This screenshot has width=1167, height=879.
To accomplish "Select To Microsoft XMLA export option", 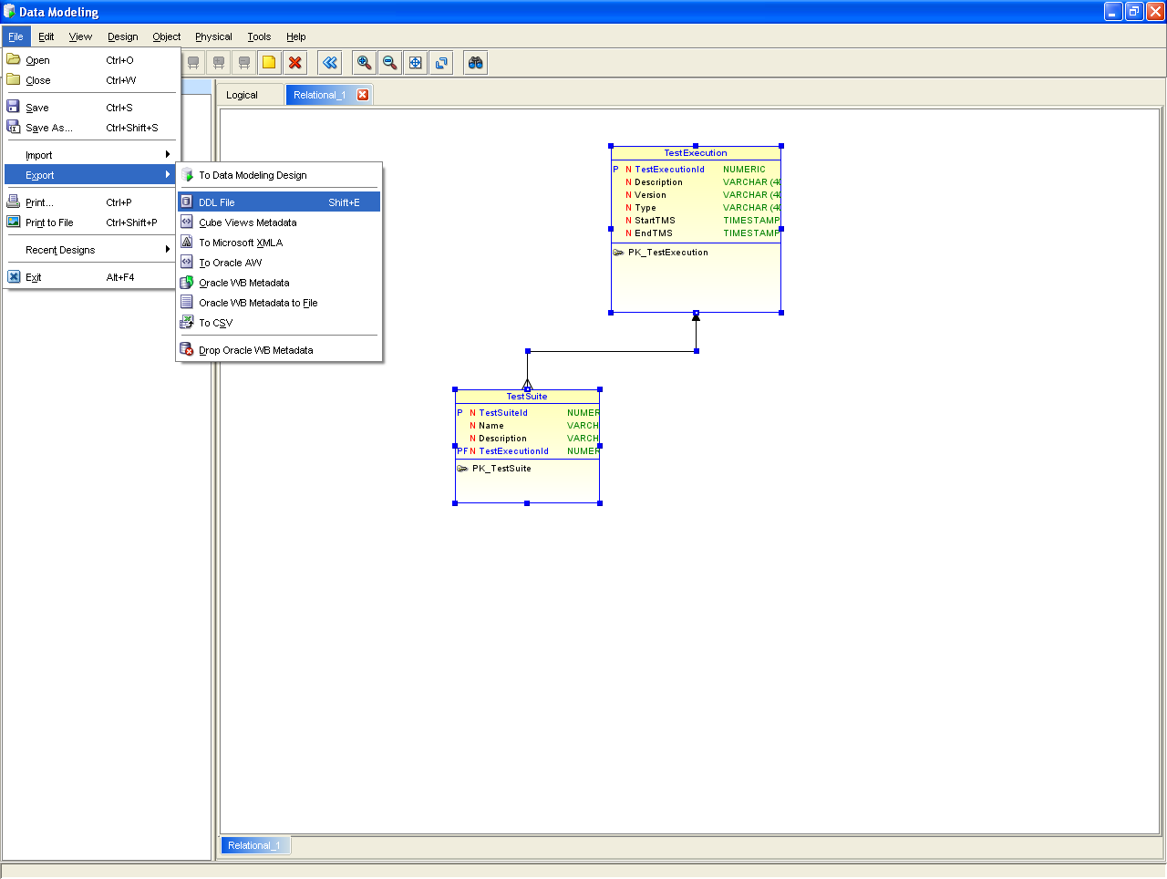I will tap(279, 243).
